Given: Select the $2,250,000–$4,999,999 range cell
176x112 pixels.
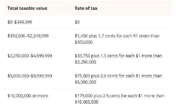Looking at the screenshot, I should click(x=30, y=56).
